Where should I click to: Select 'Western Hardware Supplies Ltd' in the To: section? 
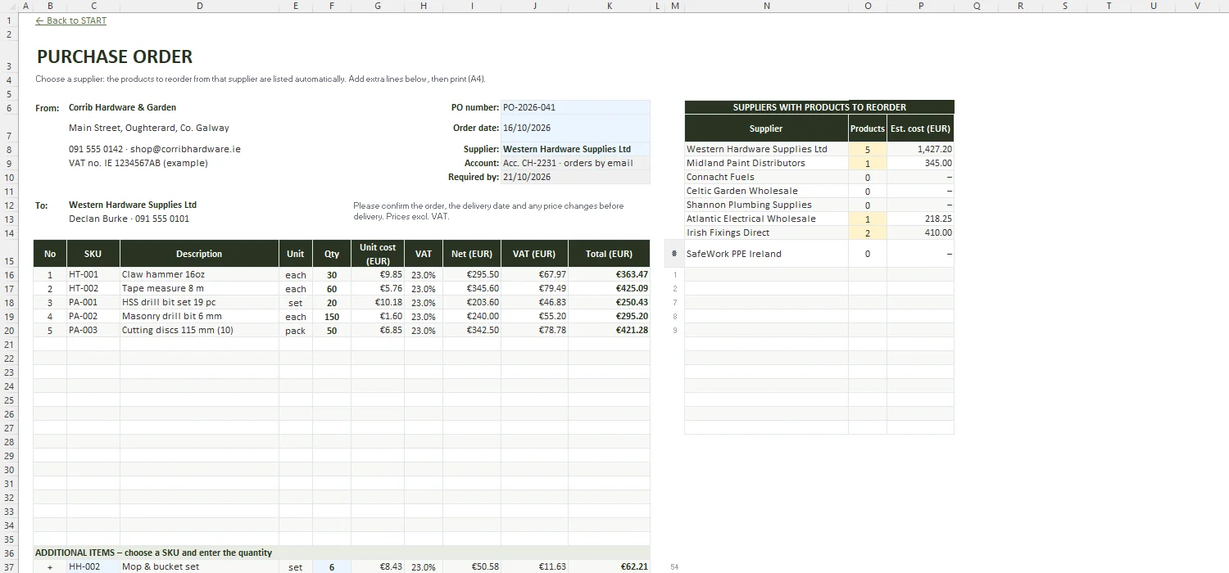(x=133, y=205)
